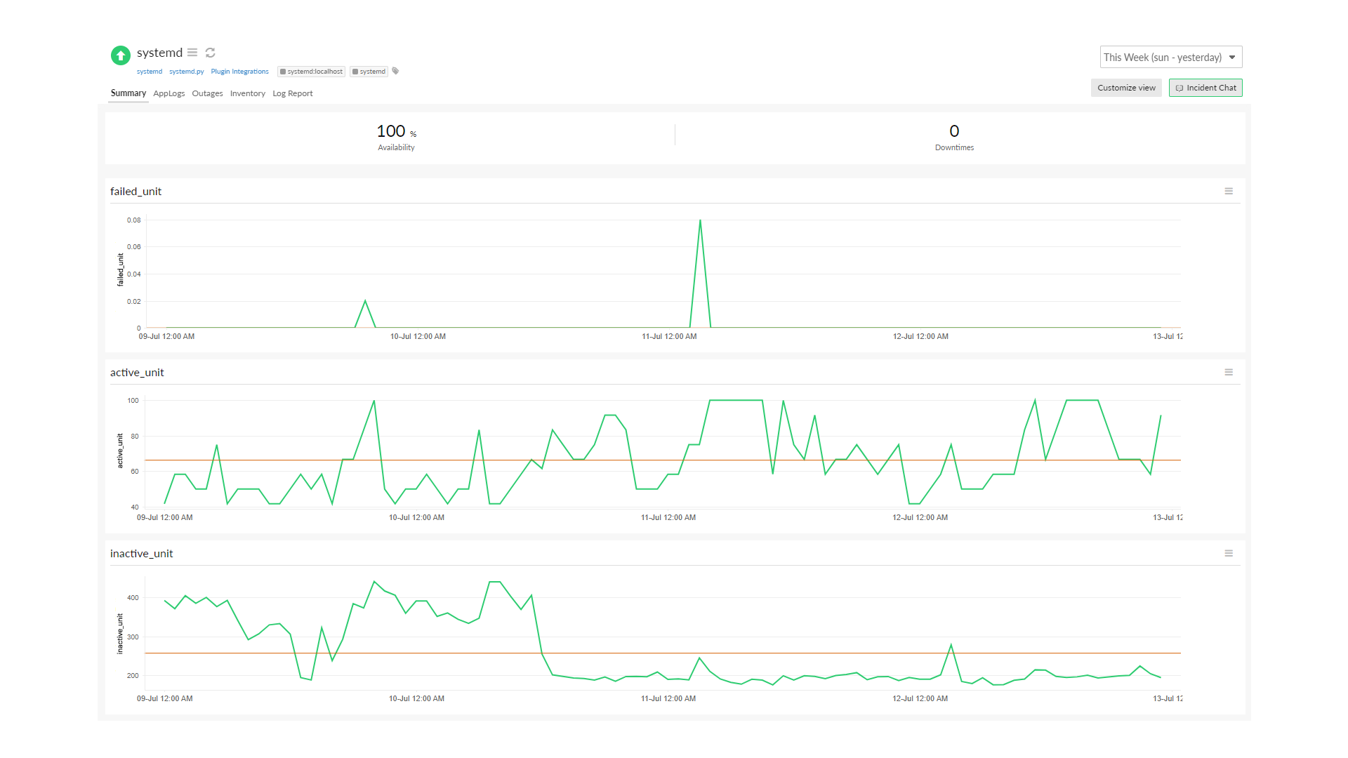The height and width of the screenshot is (758, 1348).
Task: Open the Outages tab
Action: 207,93
